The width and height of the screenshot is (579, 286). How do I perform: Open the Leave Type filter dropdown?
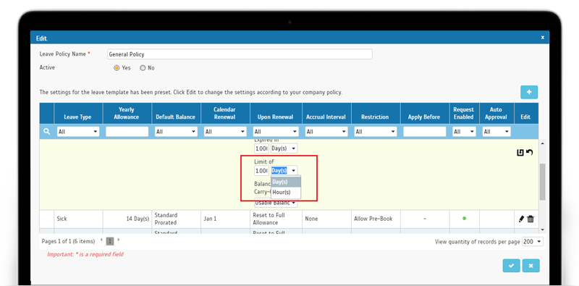point(78,132)
